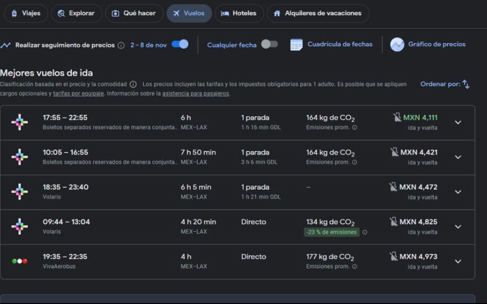The height and width of the screenshot is (304, 487).
Task: Go to the Alquileres de vacaciones tab
Action: click(x=317, y=13)
